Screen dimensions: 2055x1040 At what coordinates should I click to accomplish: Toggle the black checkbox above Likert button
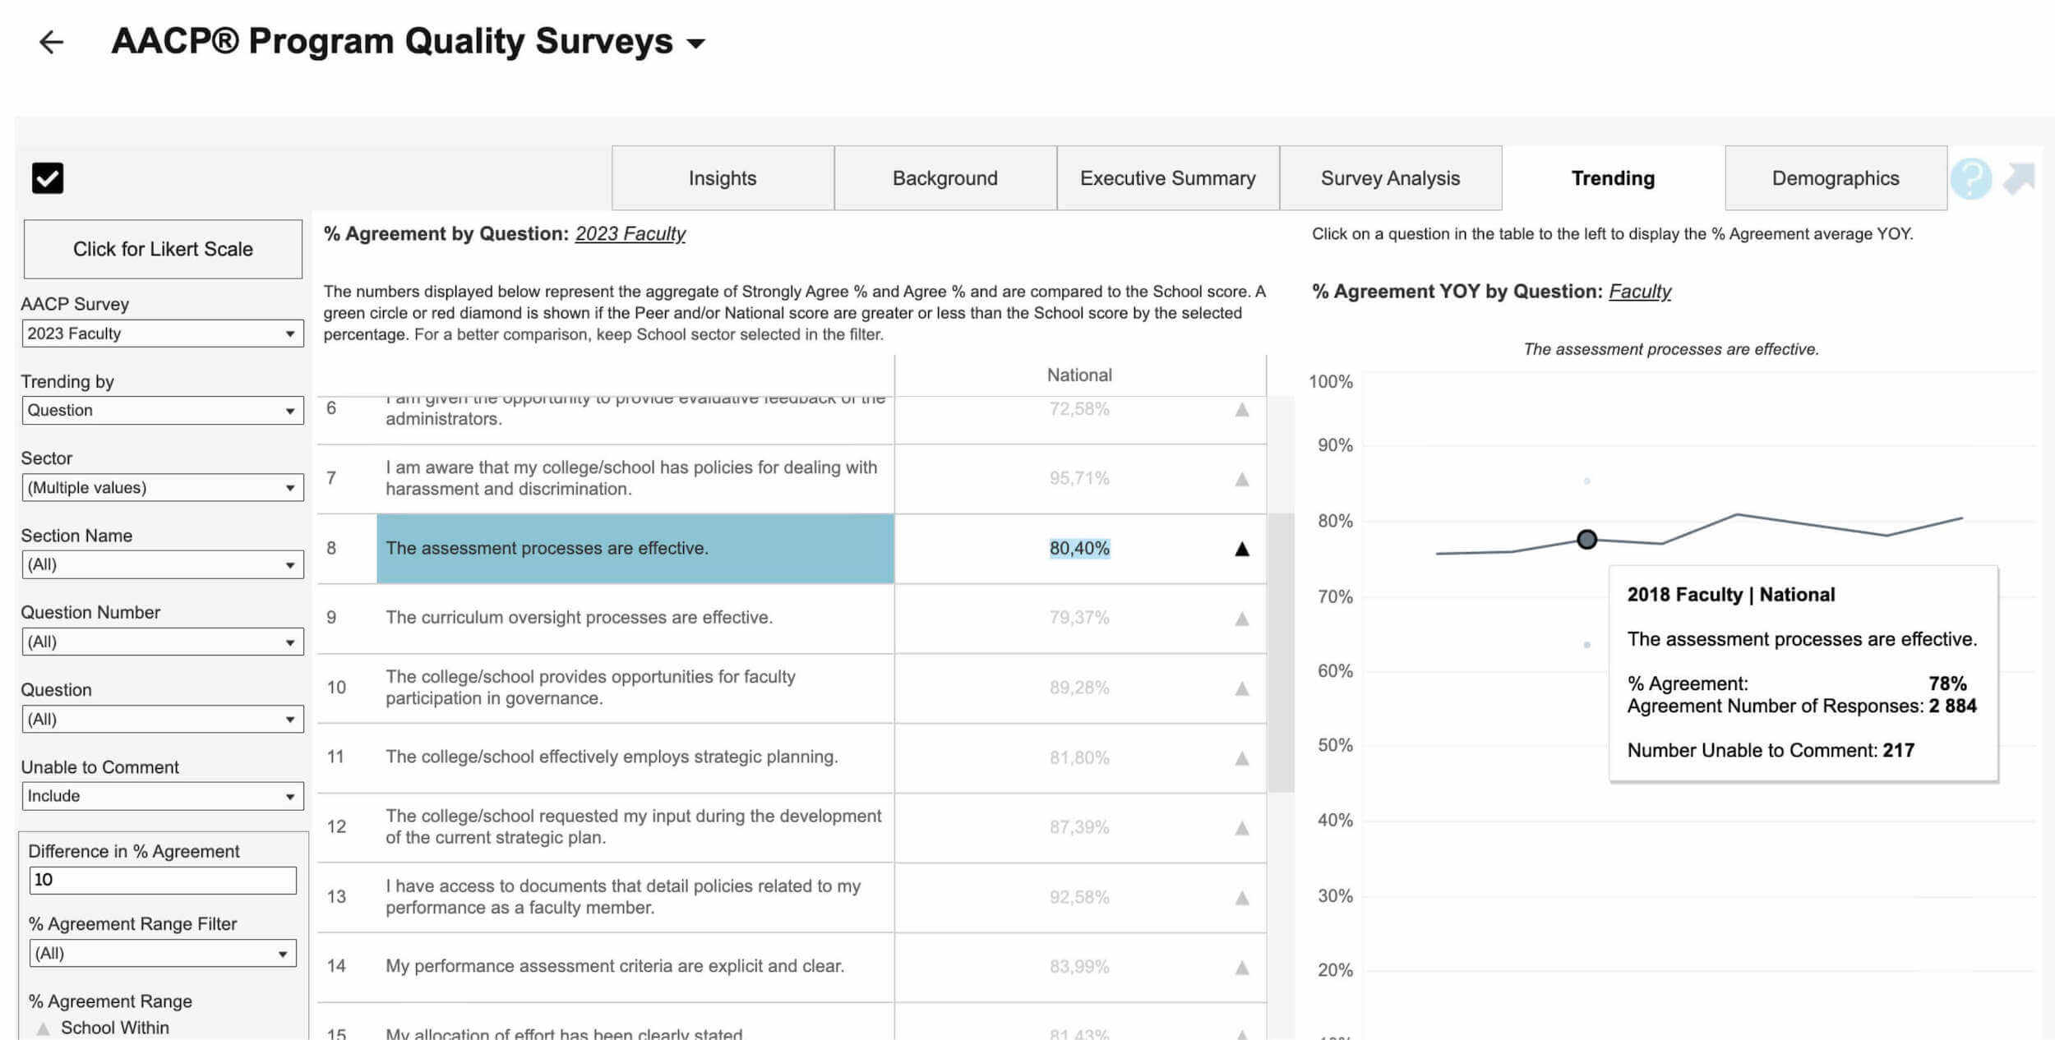coord(48,178)
